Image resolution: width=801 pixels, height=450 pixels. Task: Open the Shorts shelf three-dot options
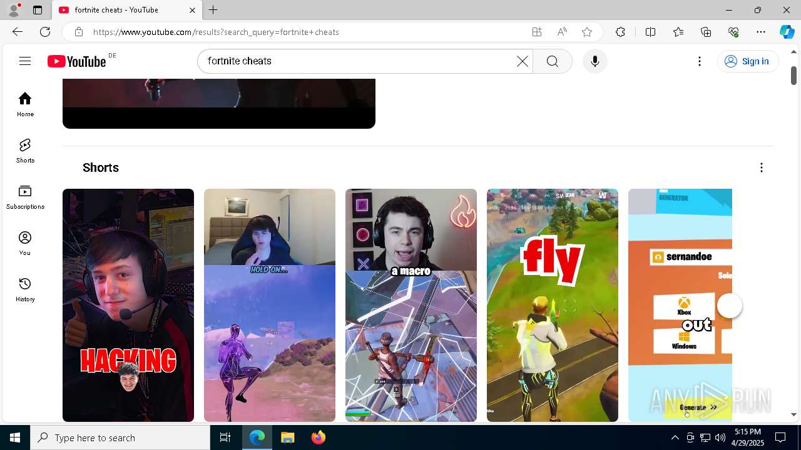(x=762, y=167)
